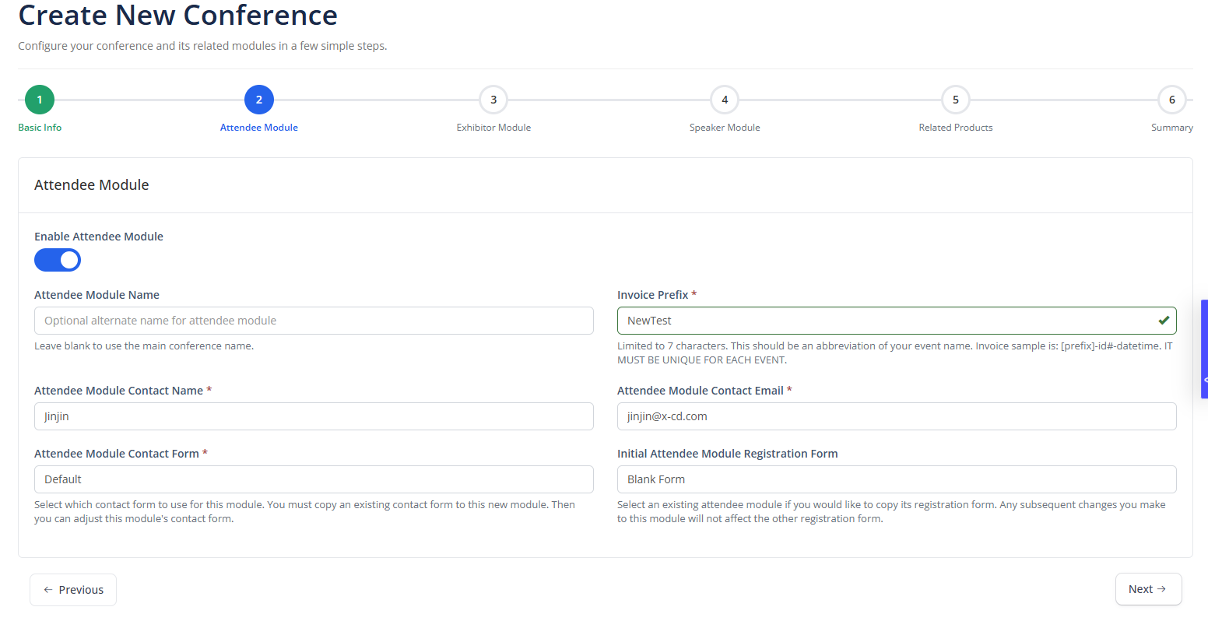Click step 1 Basic Info circle
Screen dimensions: 1208x621
coord(40,100)
